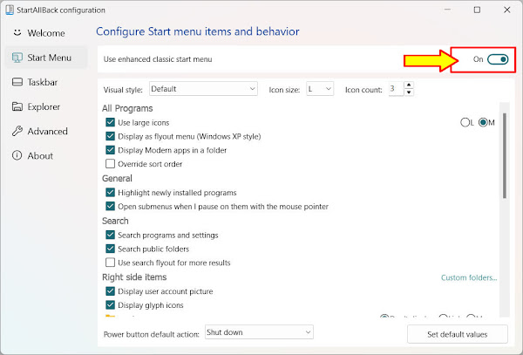Uncheck Search public folders
The image size is (523, 355).
tap(110, 249)
